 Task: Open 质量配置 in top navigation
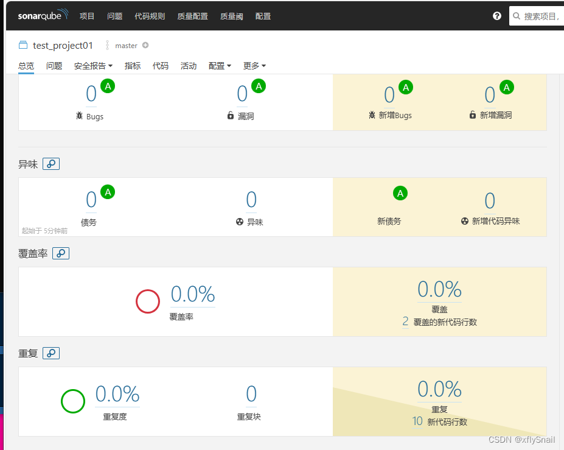point(192,16)
